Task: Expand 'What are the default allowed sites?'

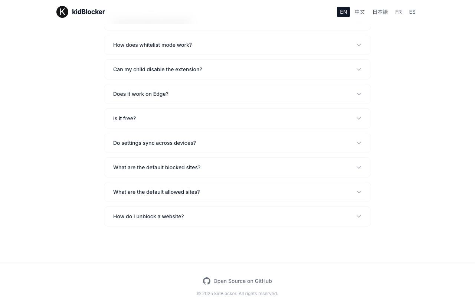Action: tap(237, 192)
